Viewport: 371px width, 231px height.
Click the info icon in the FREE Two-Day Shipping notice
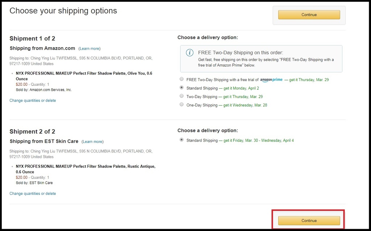189,53
